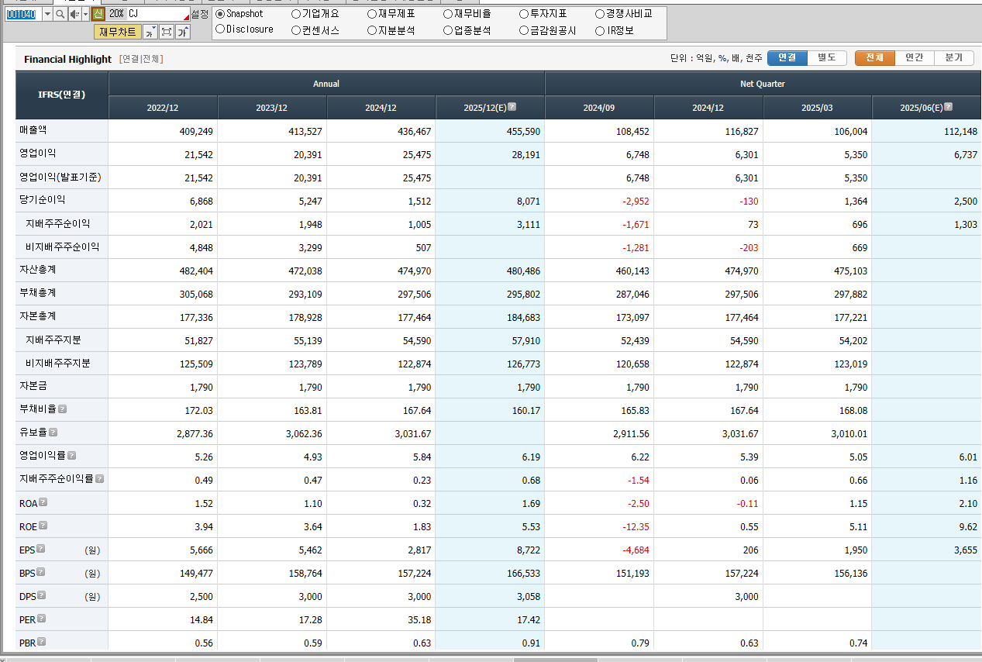
Task: Select the 컨센서스 radio button
Action: click(296, 30)
